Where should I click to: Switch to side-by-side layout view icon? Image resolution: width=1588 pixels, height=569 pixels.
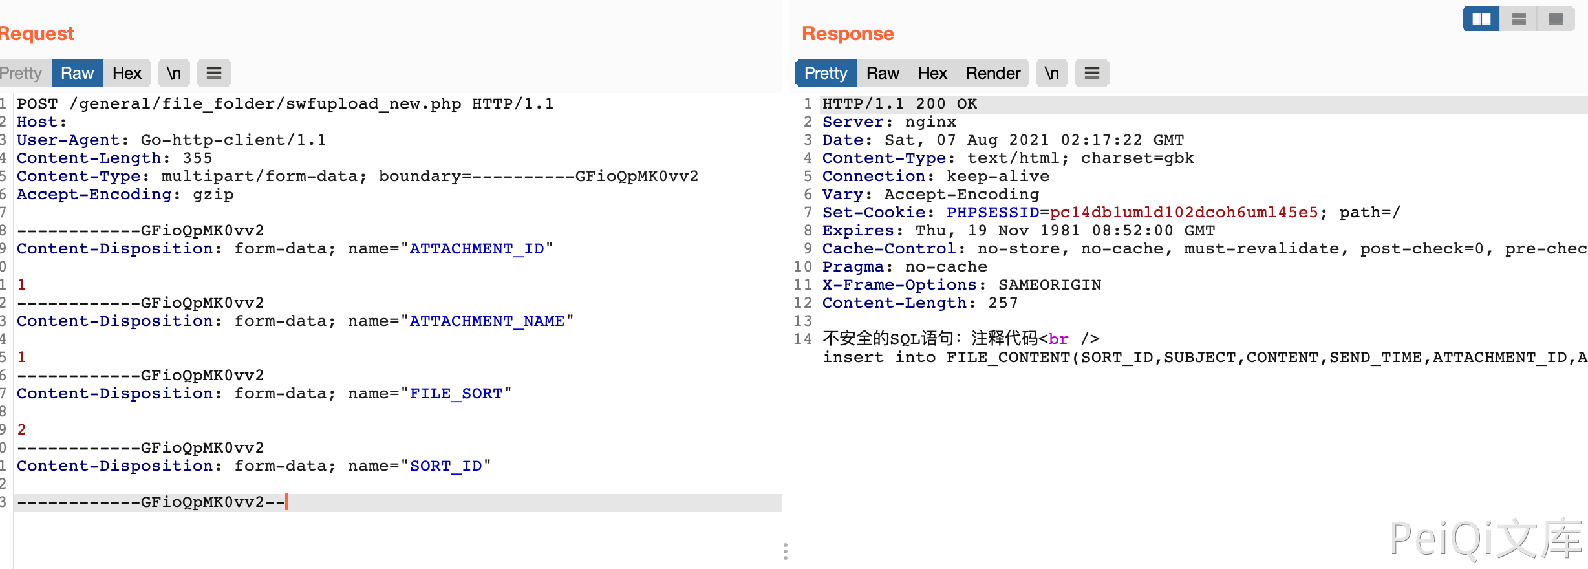(x=1481, y=19)
